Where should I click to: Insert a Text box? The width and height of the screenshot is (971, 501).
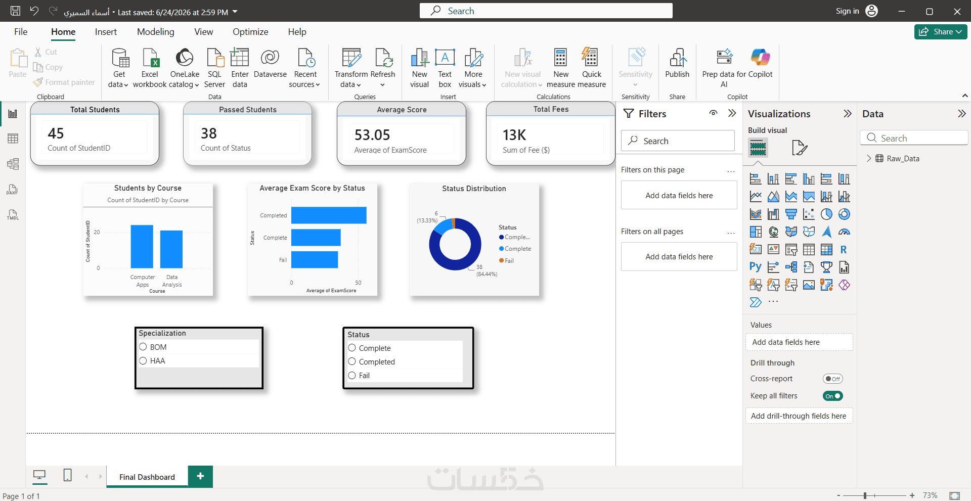coord(445,68)
